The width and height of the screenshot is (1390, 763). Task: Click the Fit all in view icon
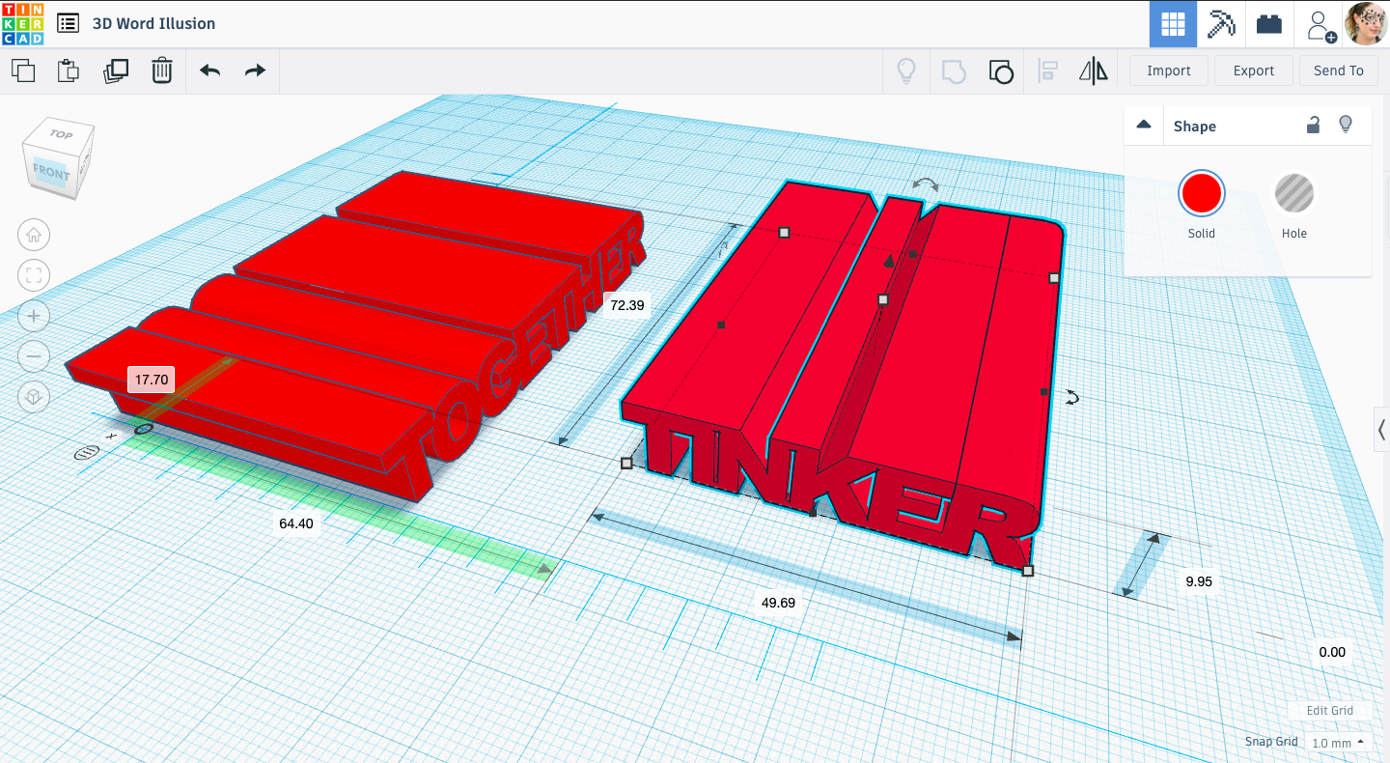coord(34,275)
